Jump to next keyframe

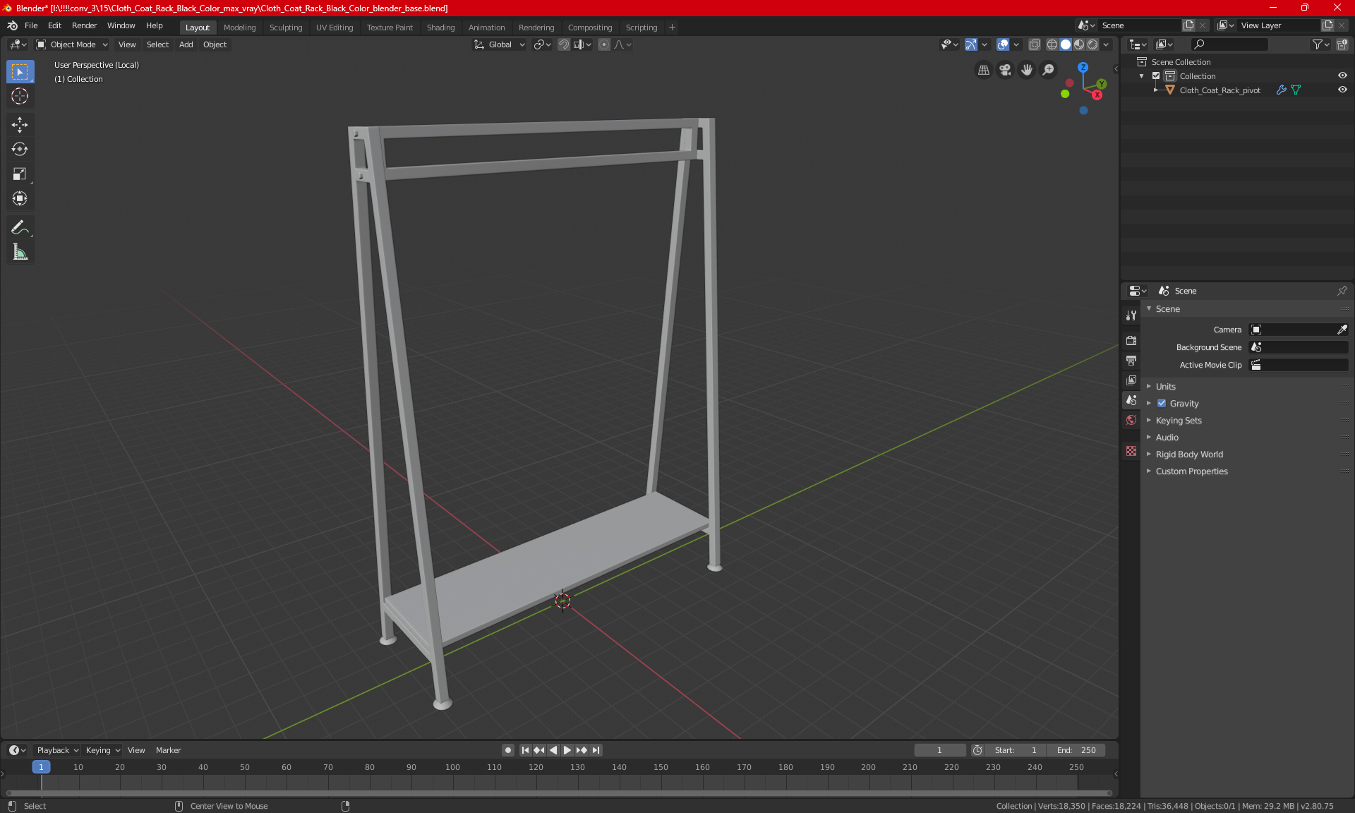582,750
